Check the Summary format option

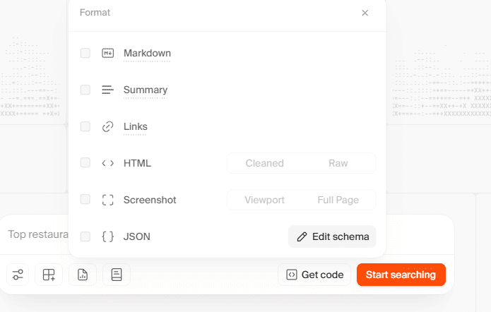pyautogui.click(x=85, y=90)
